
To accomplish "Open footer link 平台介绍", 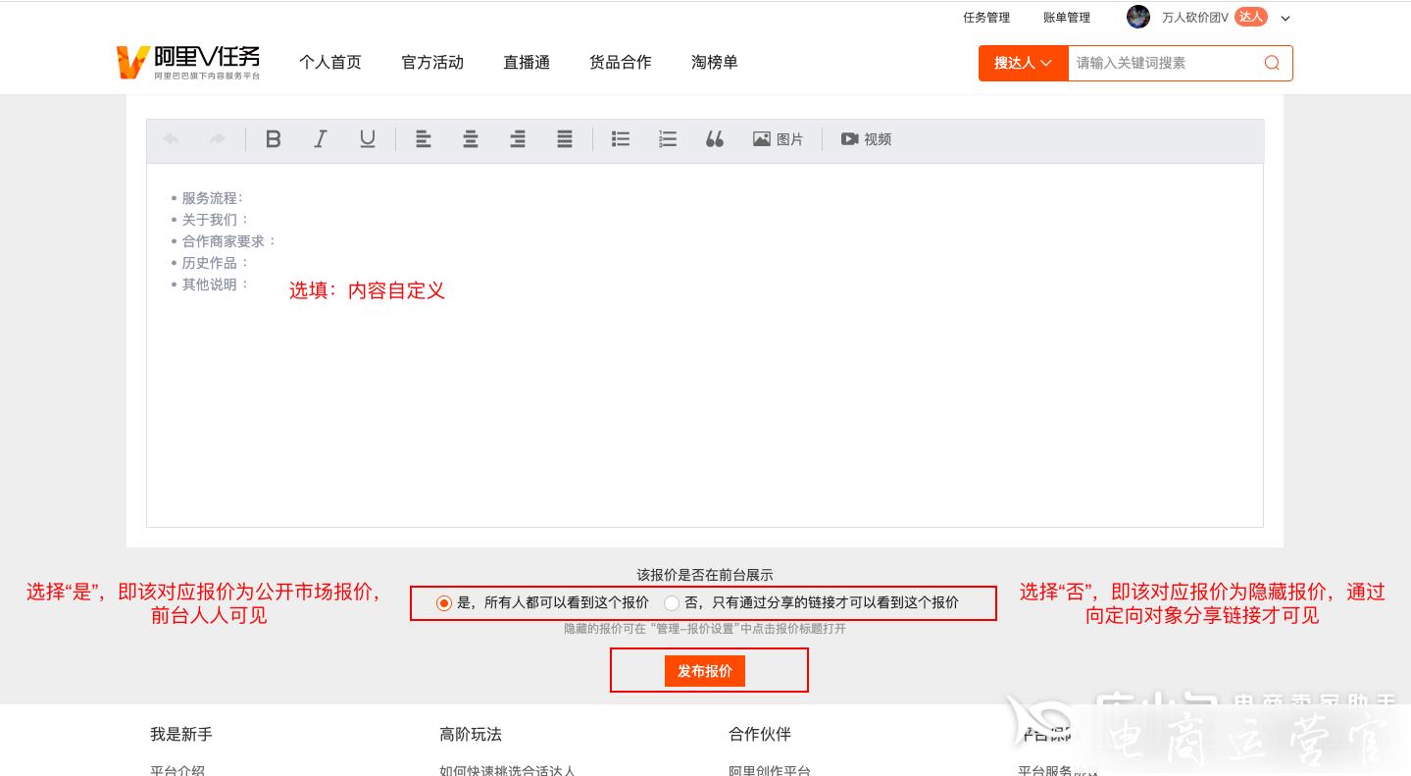I will point(177,770).
